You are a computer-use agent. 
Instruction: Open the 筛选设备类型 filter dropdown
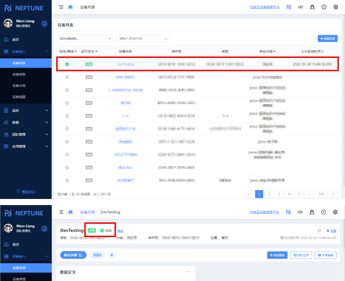tap(85, 38)
